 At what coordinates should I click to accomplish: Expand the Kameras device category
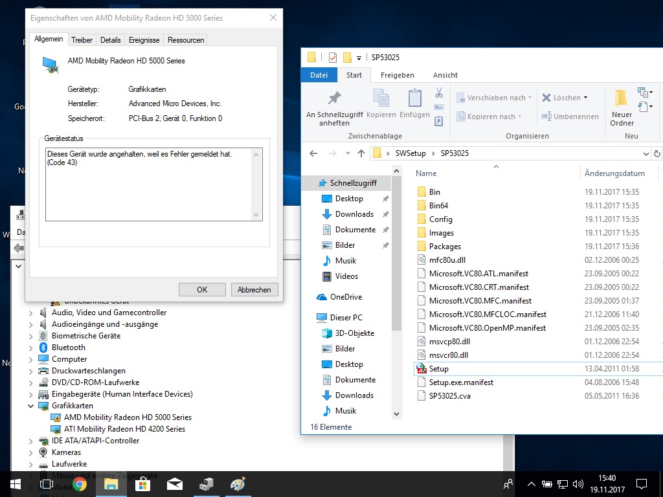[x=31, y=452]
